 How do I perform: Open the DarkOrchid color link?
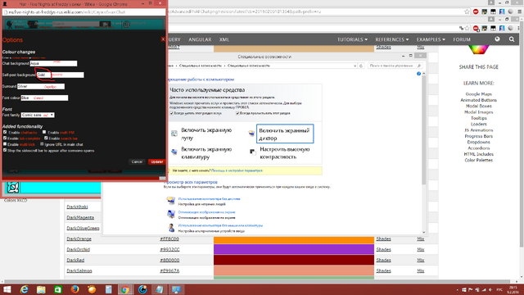79,249
